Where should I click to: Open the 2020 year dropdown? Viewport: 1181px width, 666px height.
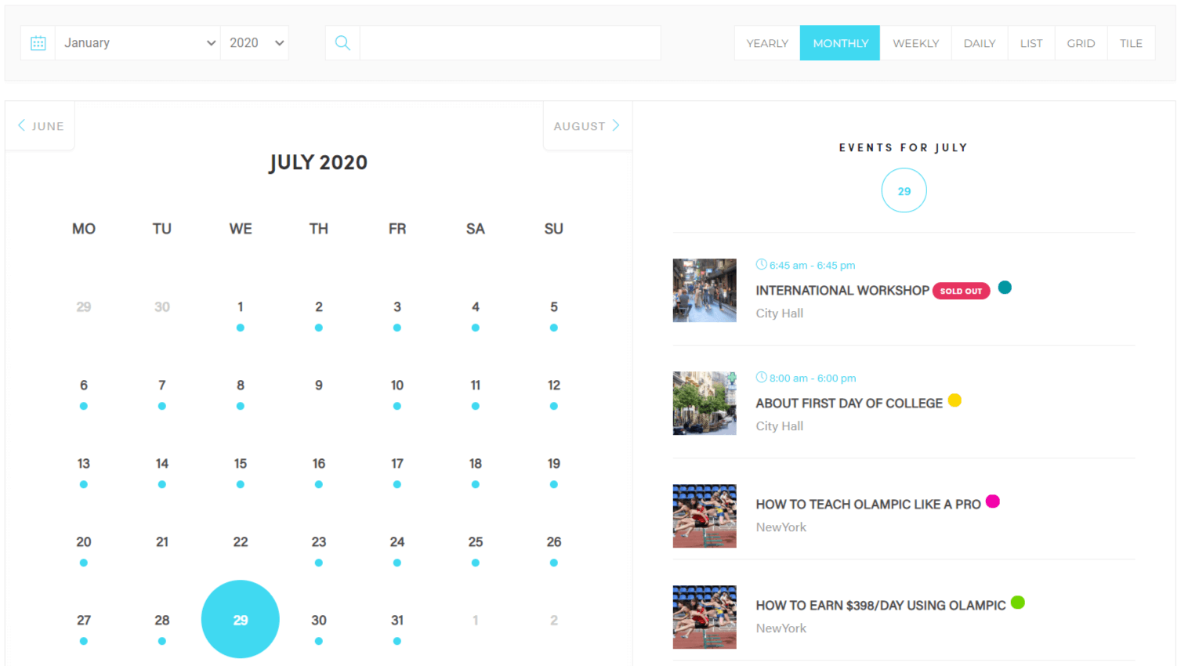(255, 43)
